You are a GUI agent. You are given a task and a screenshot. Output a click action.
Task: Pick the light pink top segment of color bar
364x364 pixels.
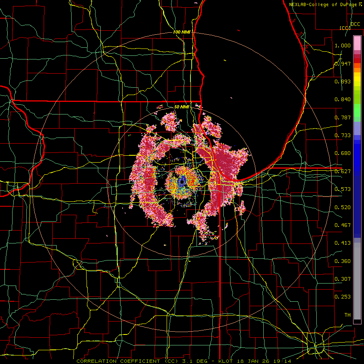coord(357,43)
